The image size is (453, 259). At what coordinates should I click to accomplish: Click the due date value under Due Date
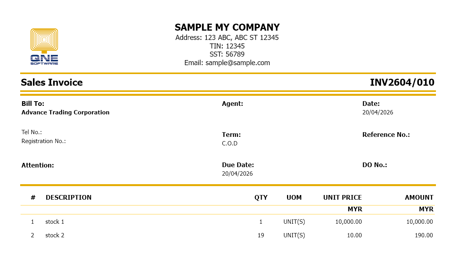[237, 174]
